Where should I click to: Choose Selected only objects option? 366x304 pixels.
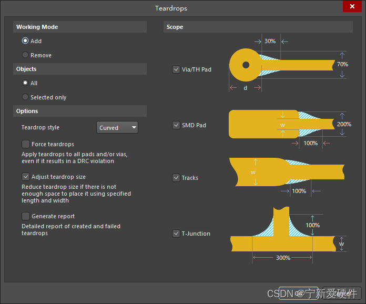pos(25,97)
